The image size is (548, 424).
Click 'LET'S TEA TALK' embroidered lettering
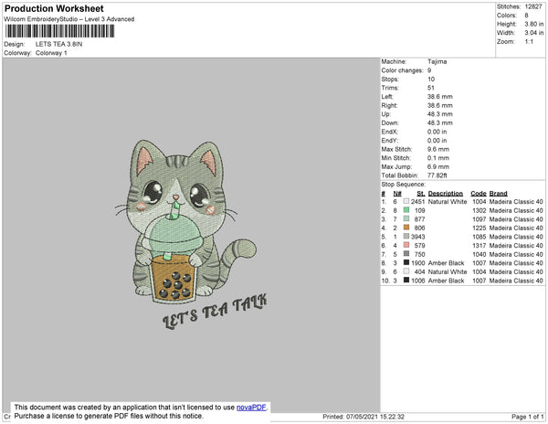click(x=215, y=311)
